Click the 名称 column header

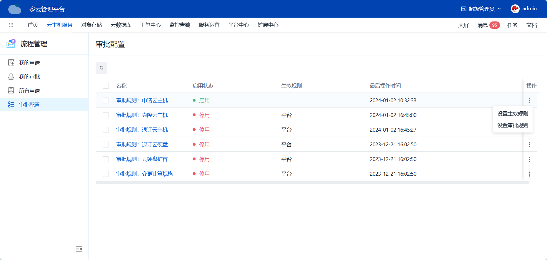[x=121, y=86]
